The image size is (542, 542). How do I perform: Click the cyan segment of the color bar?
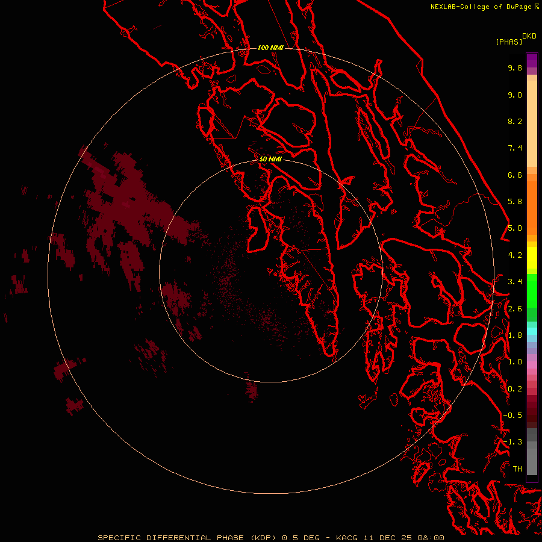click(x=532, y=331)
